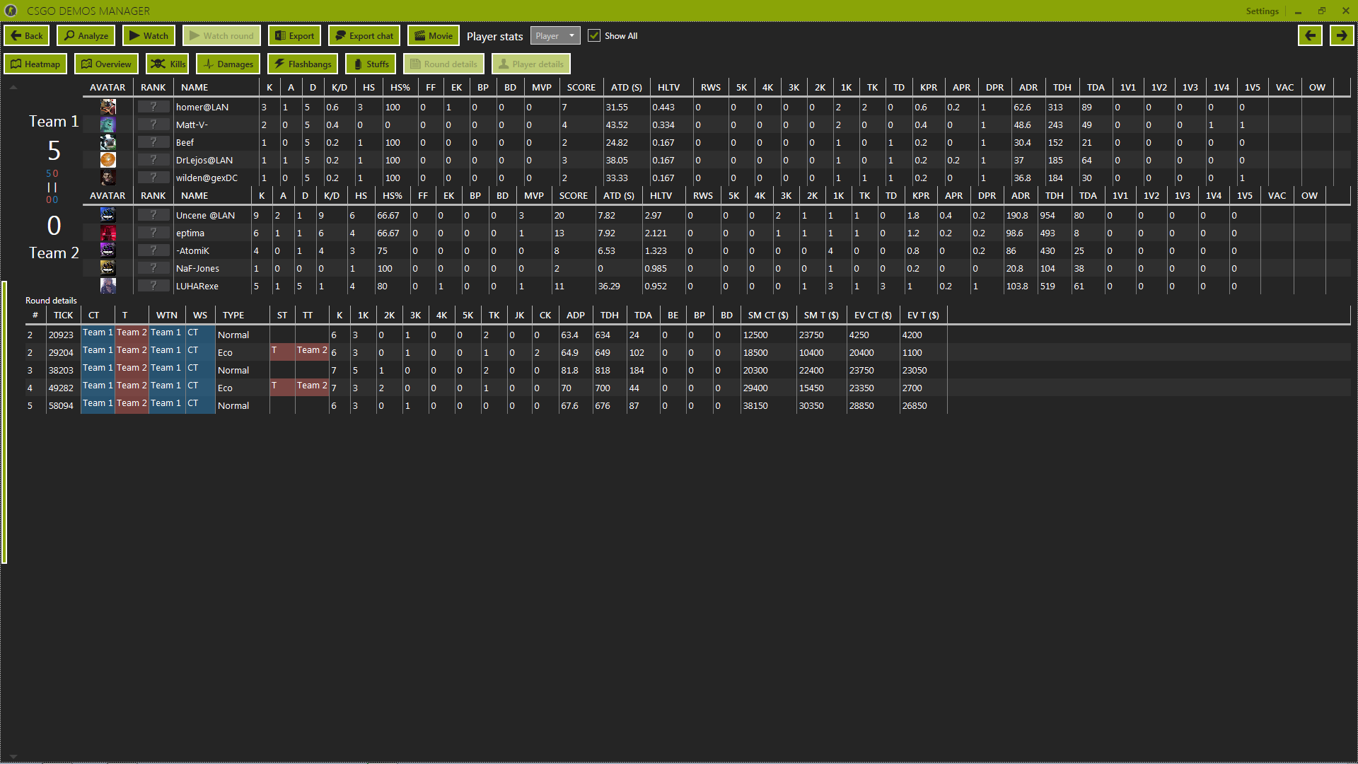Open Settings in the title bar
This screenshot has width=1358, height=764.
[1262, 11]
